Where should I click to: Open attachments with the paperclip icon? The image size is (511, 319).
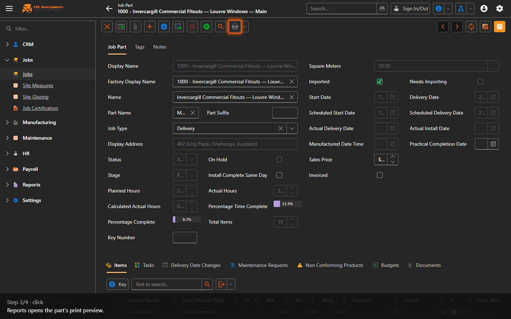pos(136,27)
